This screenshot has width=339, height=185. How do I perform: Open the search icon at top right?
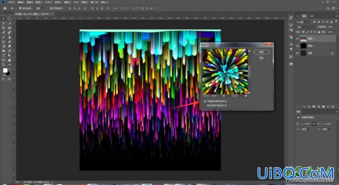tap(328, 9)
